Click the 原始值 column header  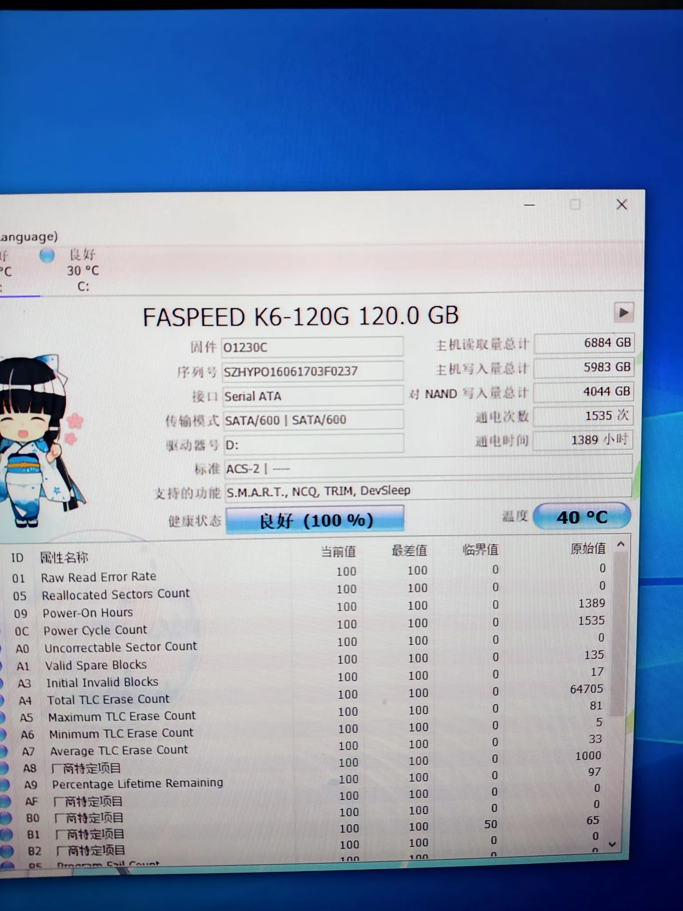click(587, 549)
